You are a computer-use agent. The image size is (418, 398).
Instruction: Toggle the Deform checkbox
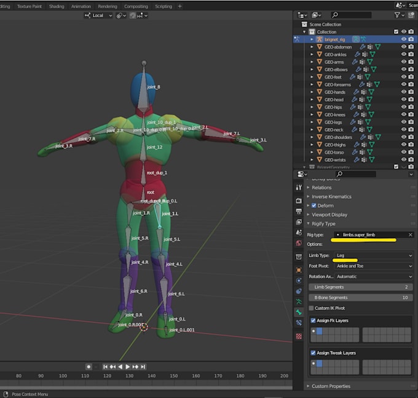[313, 205]
